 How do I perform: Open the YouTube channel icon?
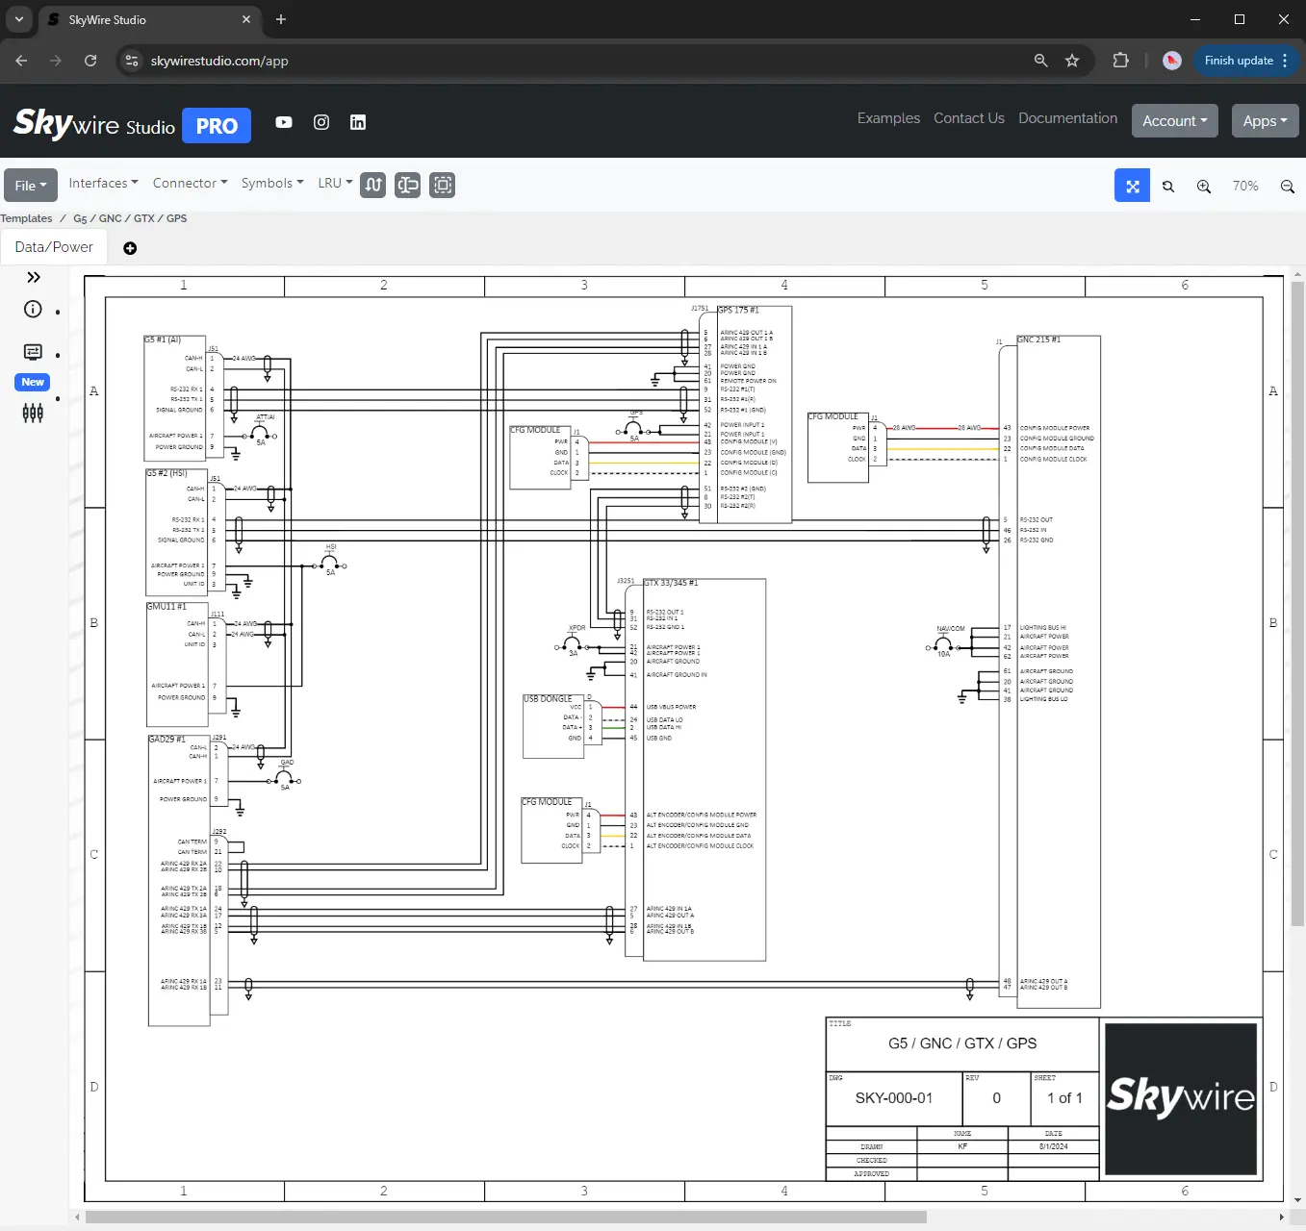tap(284, 122)
